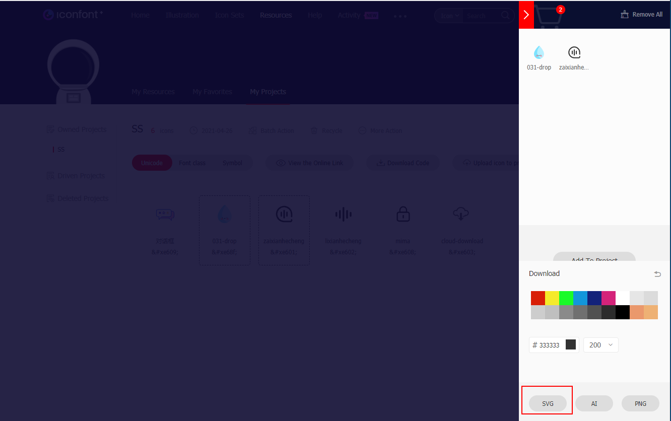The height and width of the screenshot is (421, 671).
Task: Download icons as SVG
Action: point(548,404)
